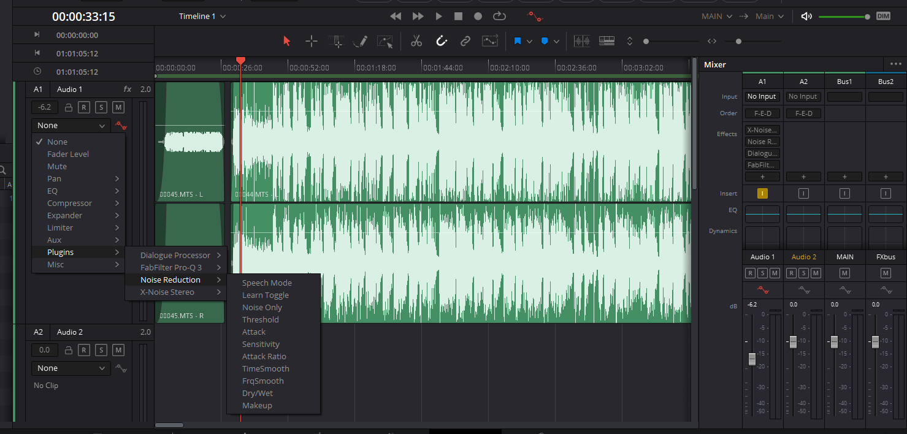Select Fader Level from automation menu
Screen dimensions: 907x434
click(68, 154)
